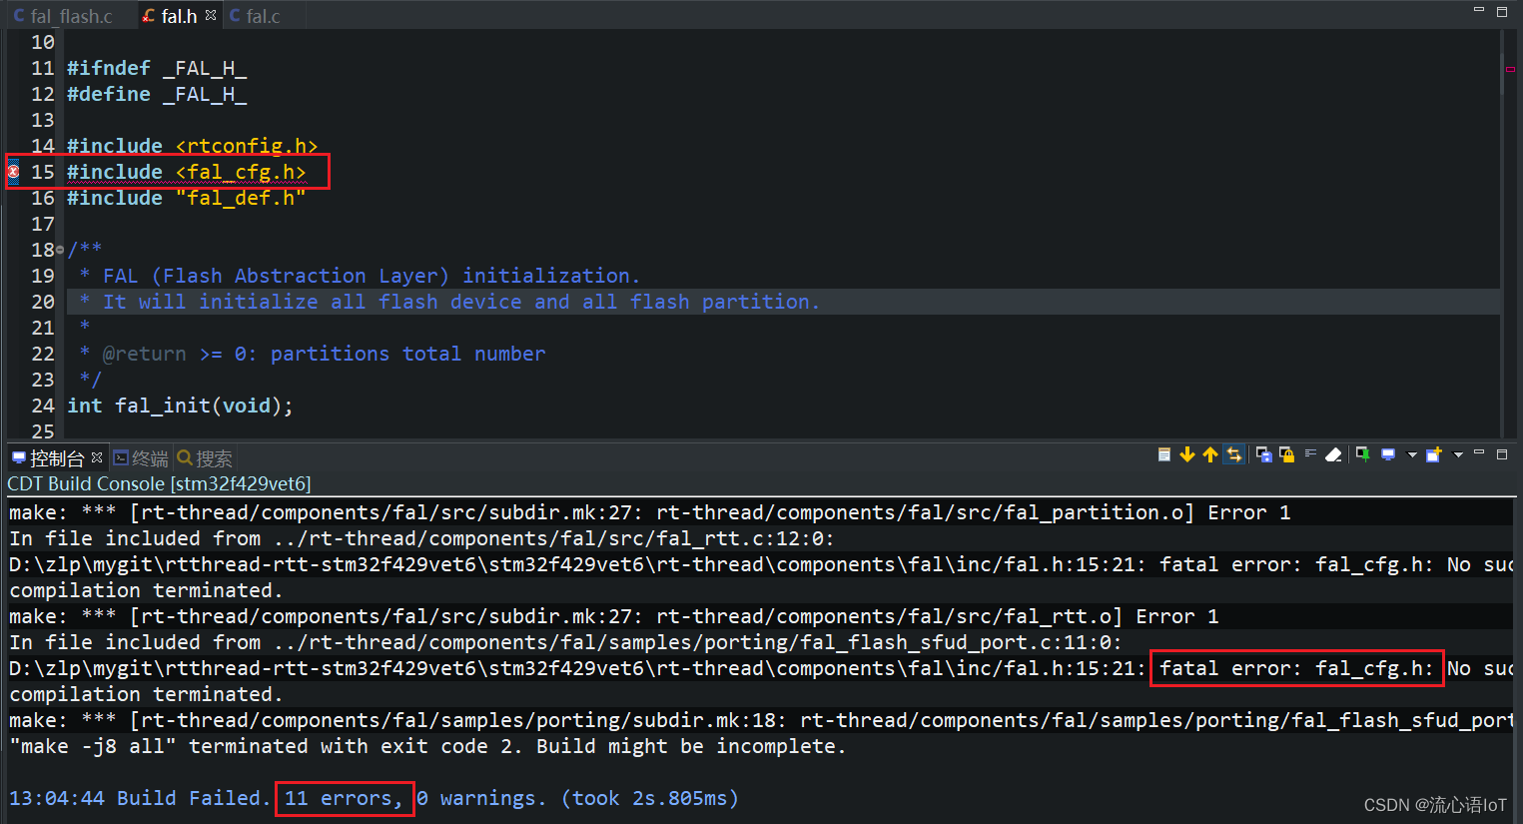Click the samples/porting/subdir.mk:18 make error line

coord(761,720)
